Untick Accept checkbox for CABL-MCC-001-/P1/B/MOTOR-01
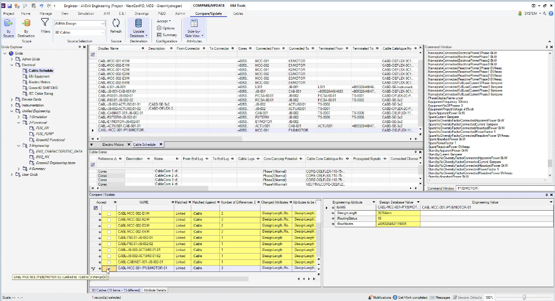The image size is (555, 301). click(109, 268)
